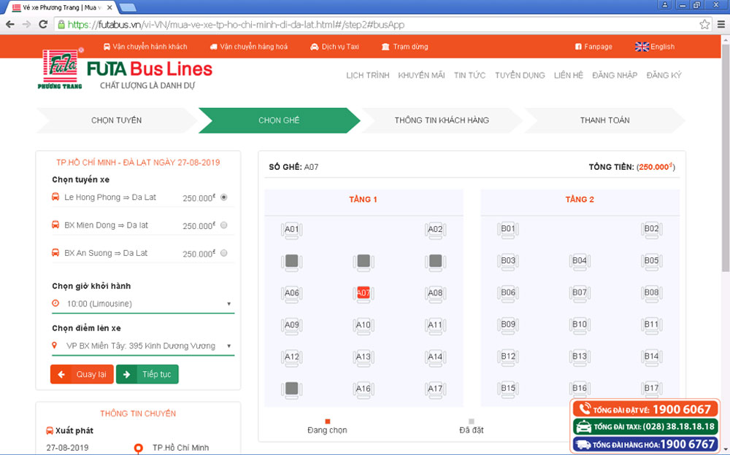Image resolution: width=730 pixels, height=455 pixels.
Task: Select the BX An Suong ⇒ Da Lat route radio
Action: [x=224, y=253]
